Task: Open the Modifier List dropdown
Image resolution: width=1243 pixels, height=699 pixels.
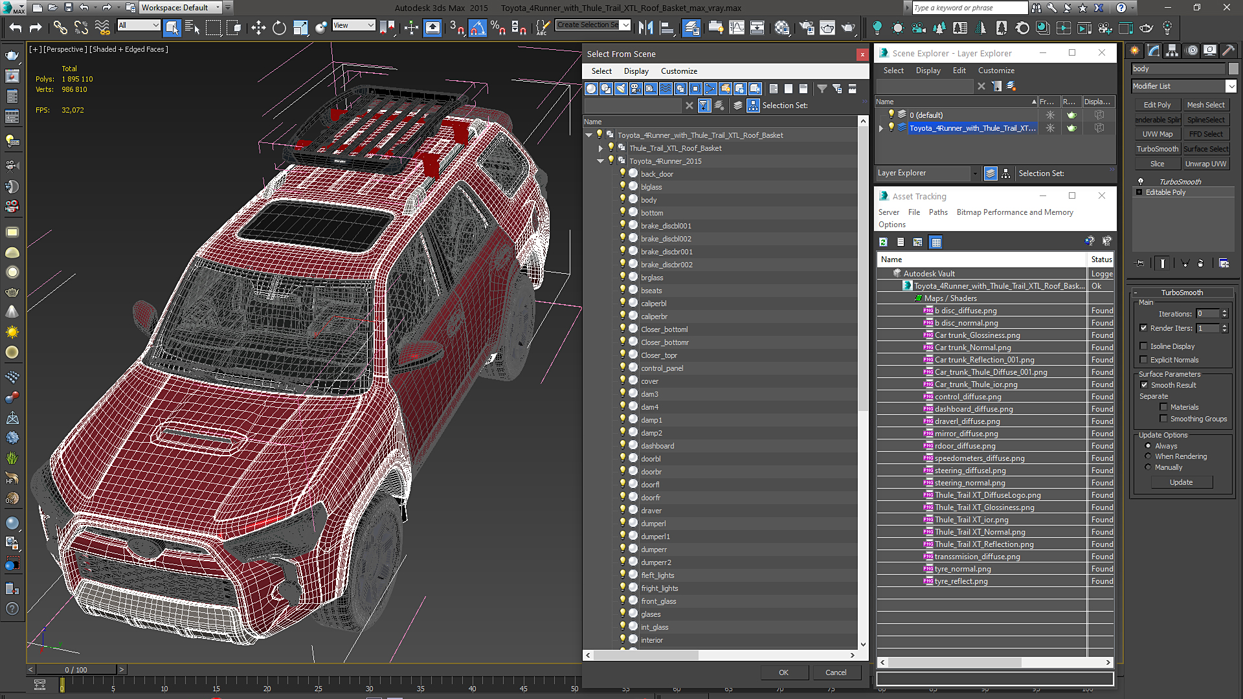Action: (x=1231, y=86)
